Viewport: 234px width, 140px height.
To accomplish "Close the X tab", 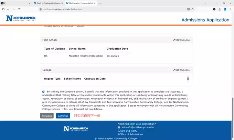I will coord(29,3).
